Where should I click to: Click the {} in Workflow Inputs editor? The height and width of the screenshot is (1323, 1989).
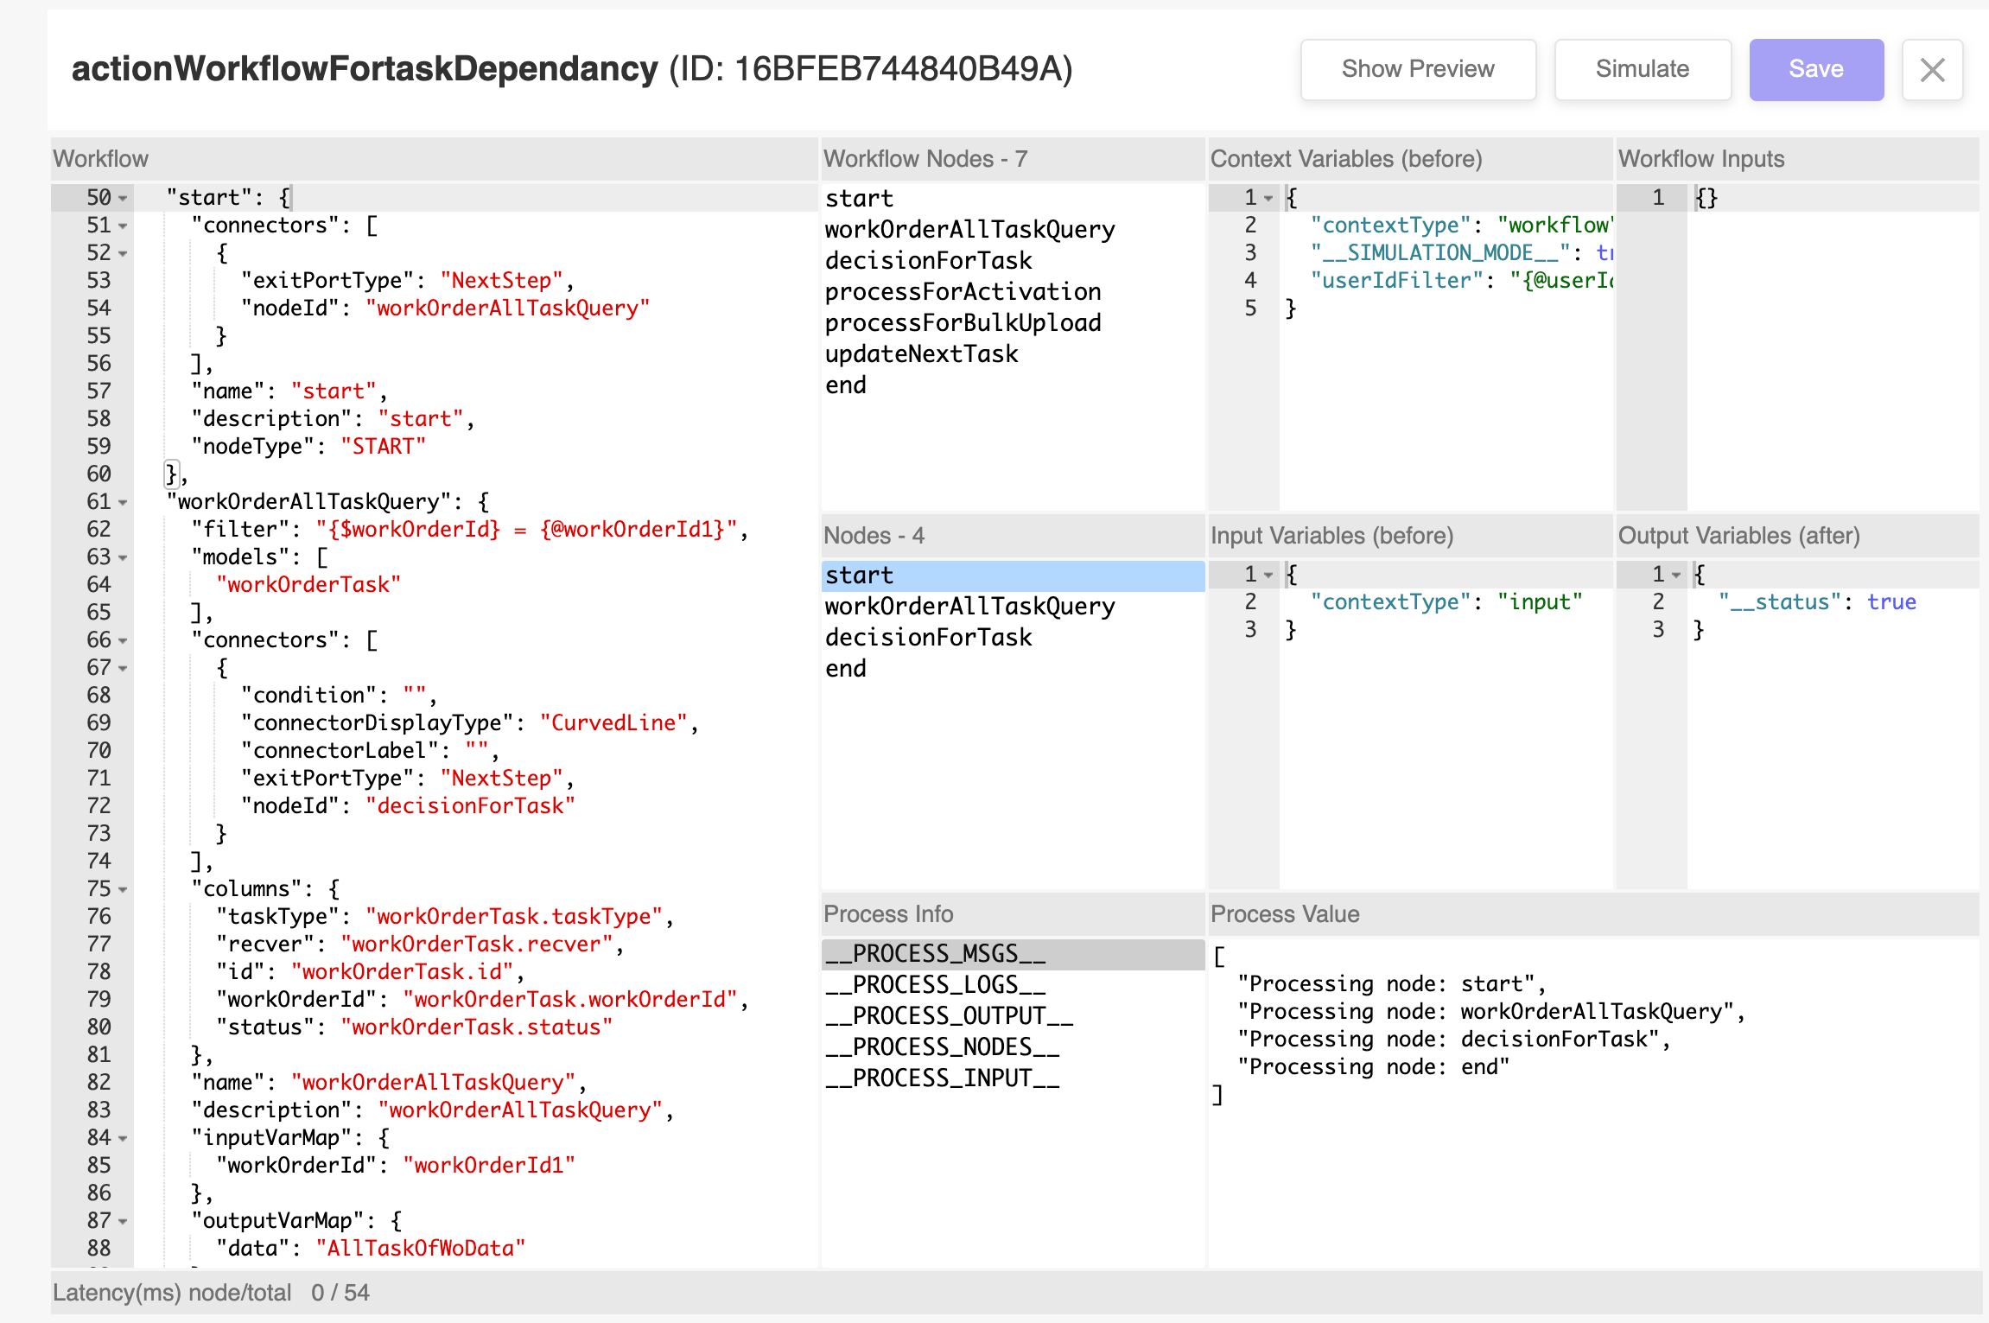pos(1706,198)
